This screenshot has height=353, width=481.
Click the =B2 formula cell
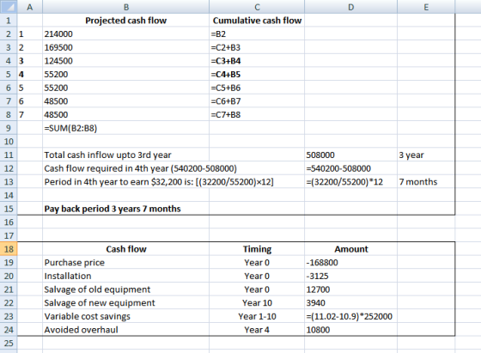click(x=257, y=33)
